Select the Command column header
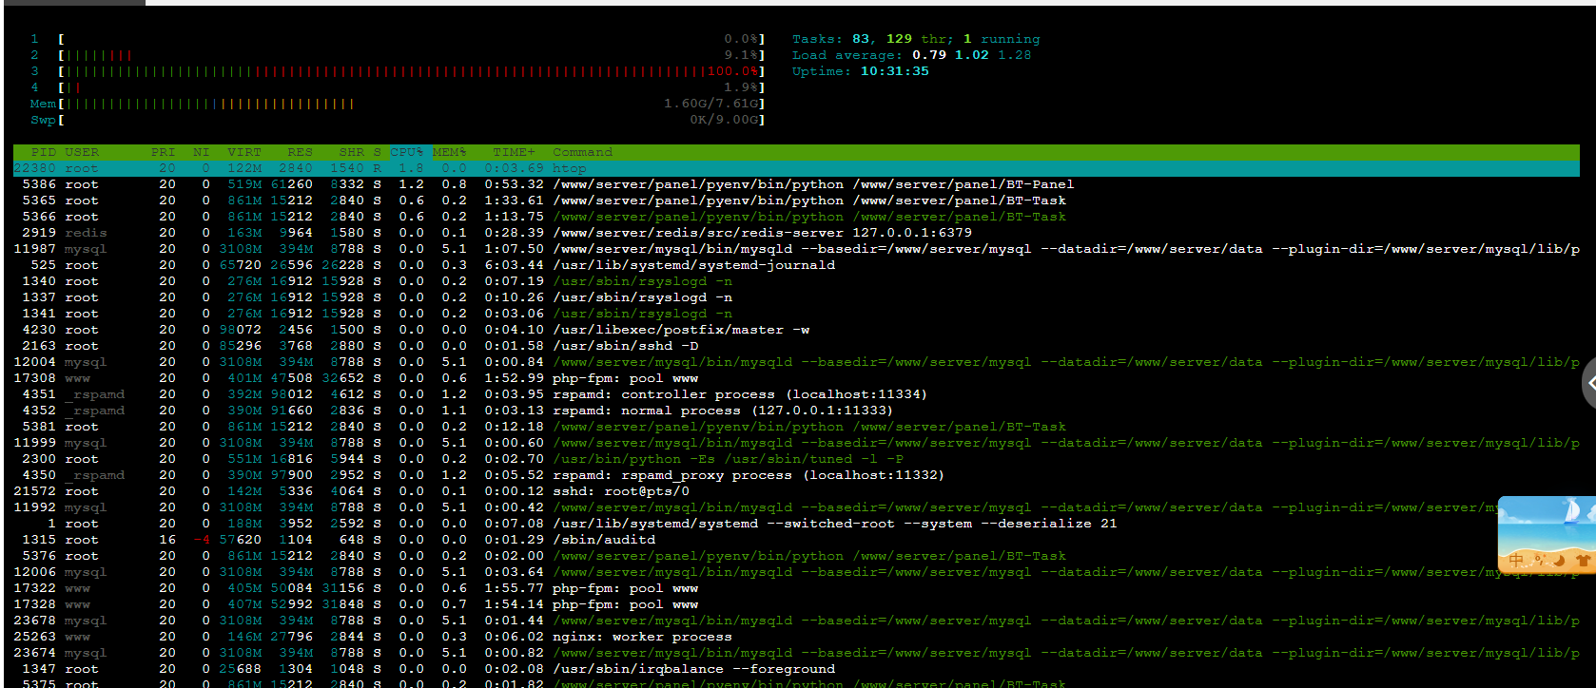This screenshot has height=688, width=1596. (x=582, y=152)
